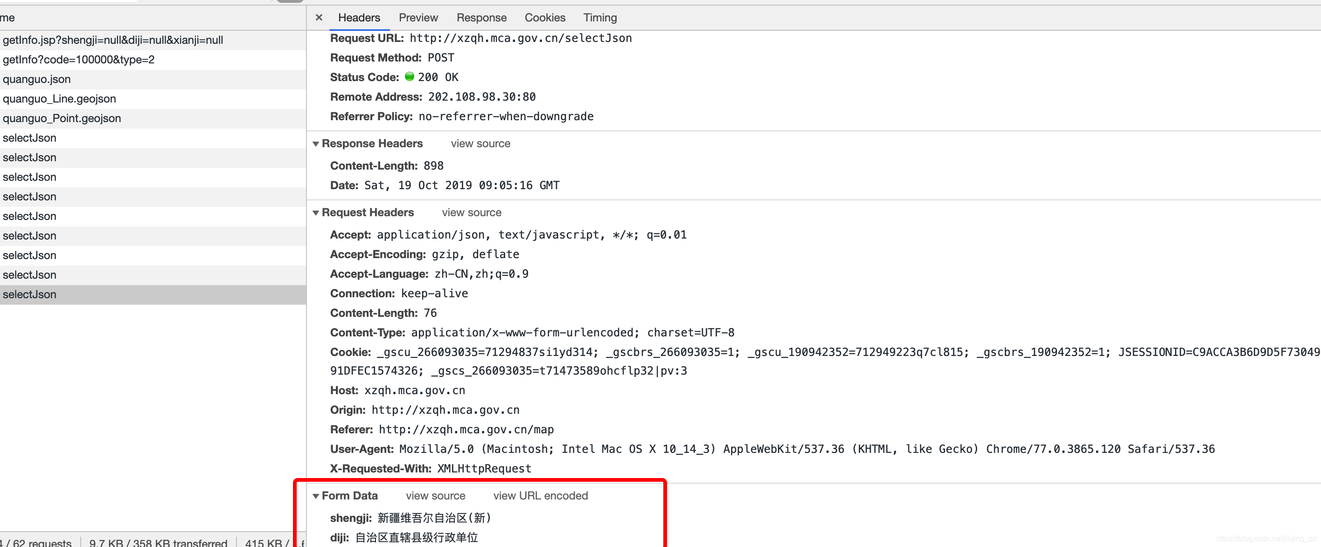This screenshot has width=1321, height=547.
Task: Collapse the Form Data section
Action: click(316, 496)
